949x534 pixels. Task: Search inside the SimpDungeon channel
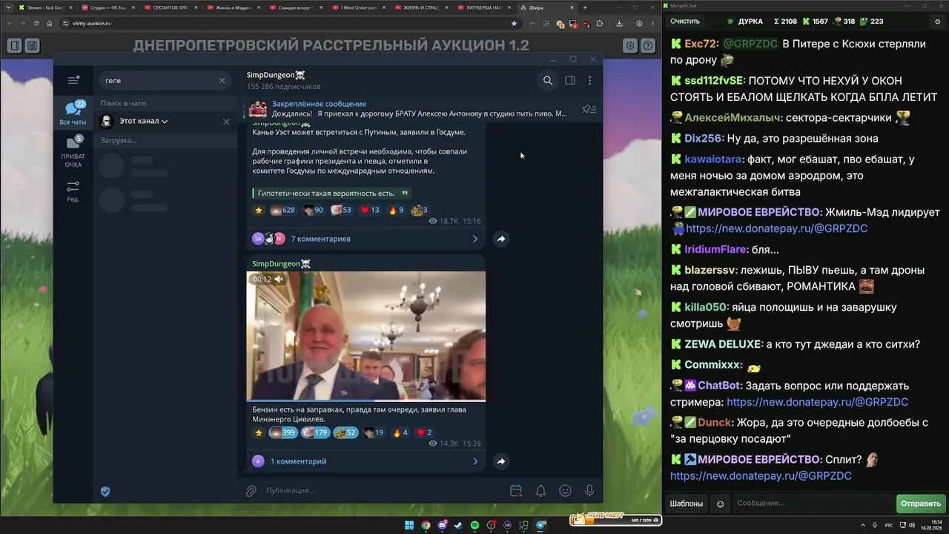pos(548,80)
